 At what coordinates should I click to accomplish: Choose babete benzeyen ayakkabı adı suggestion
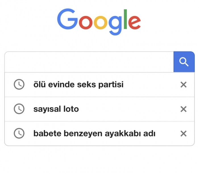click(x=100, y=133)
